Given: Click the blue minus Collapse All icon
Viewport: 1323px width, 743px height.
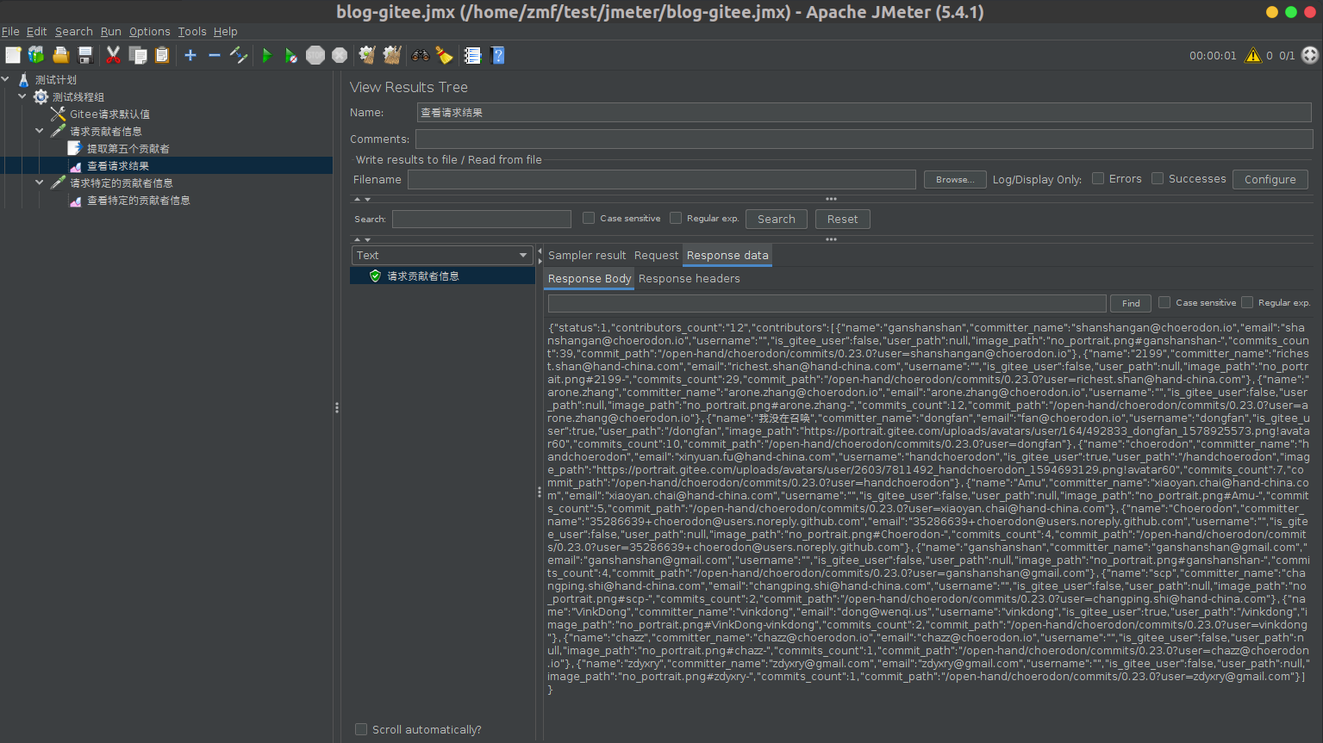Looking at the screenshot, I should (215, 55).
